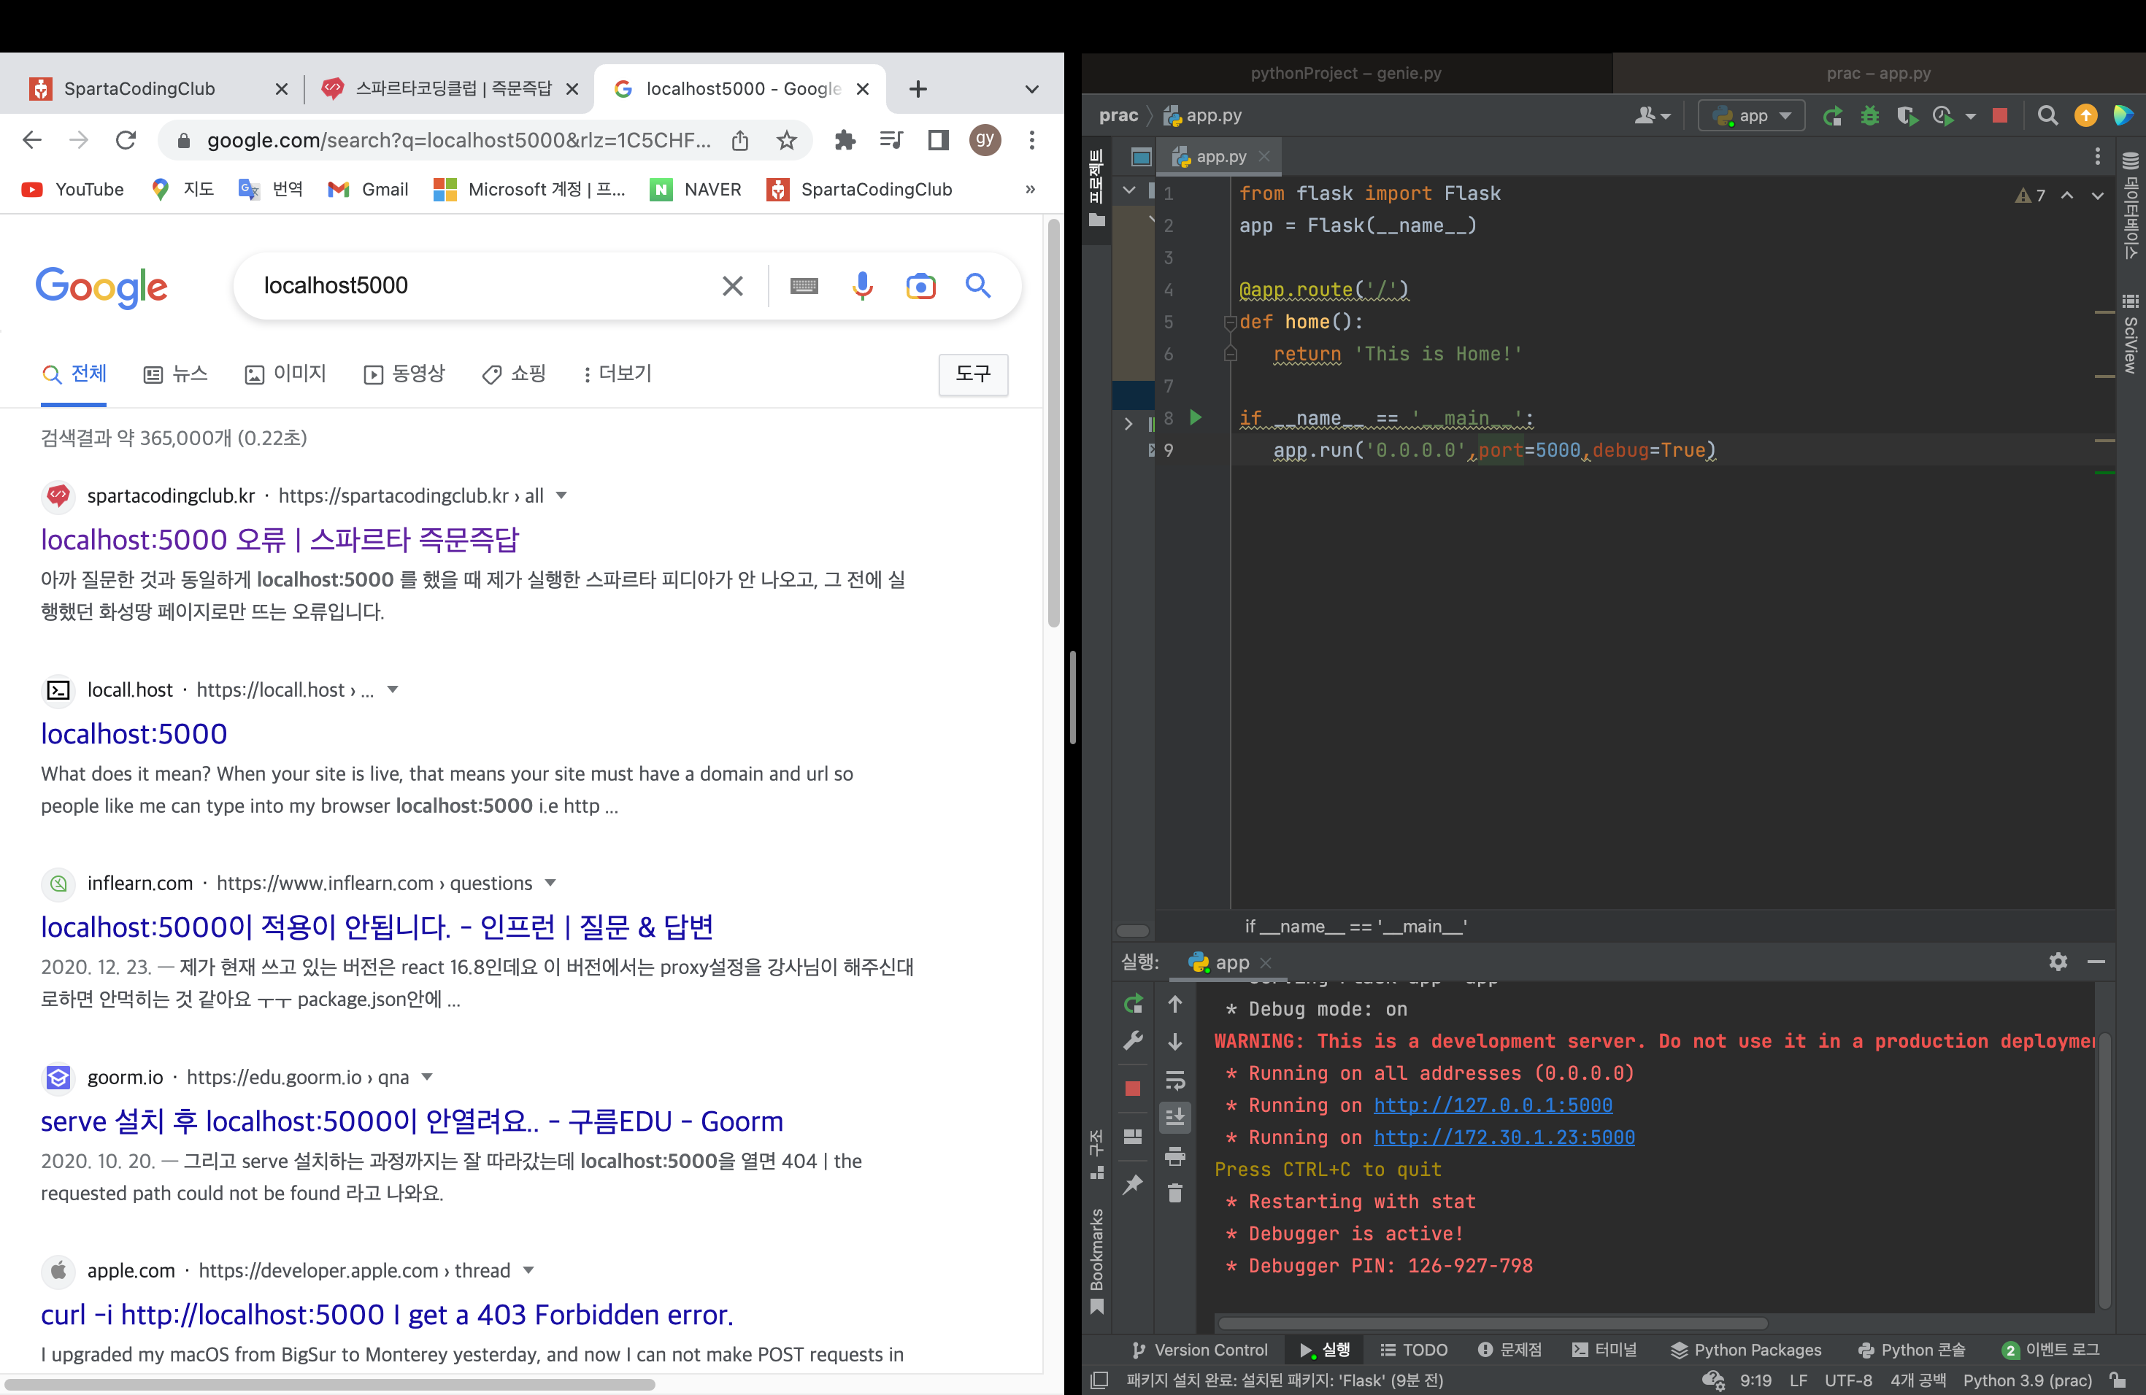
Task: Click the up arrow in run console
Action: pyautogui.click(x=1175, y=1003)
